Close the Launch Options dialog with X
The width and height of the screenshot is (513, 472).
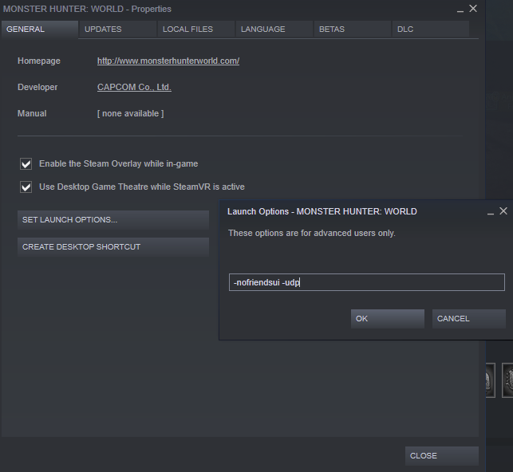[x=503, y=211]
